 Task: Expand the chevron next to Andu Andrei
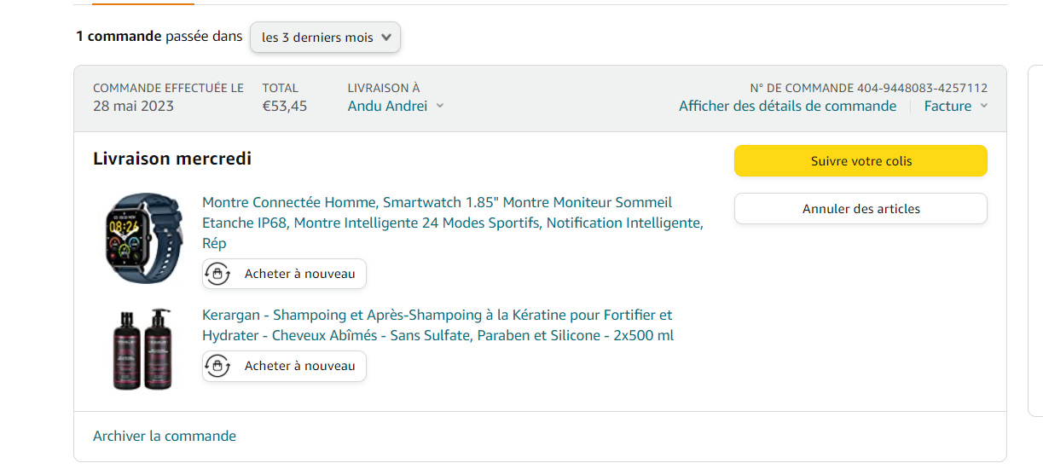[x=440, y=106]
